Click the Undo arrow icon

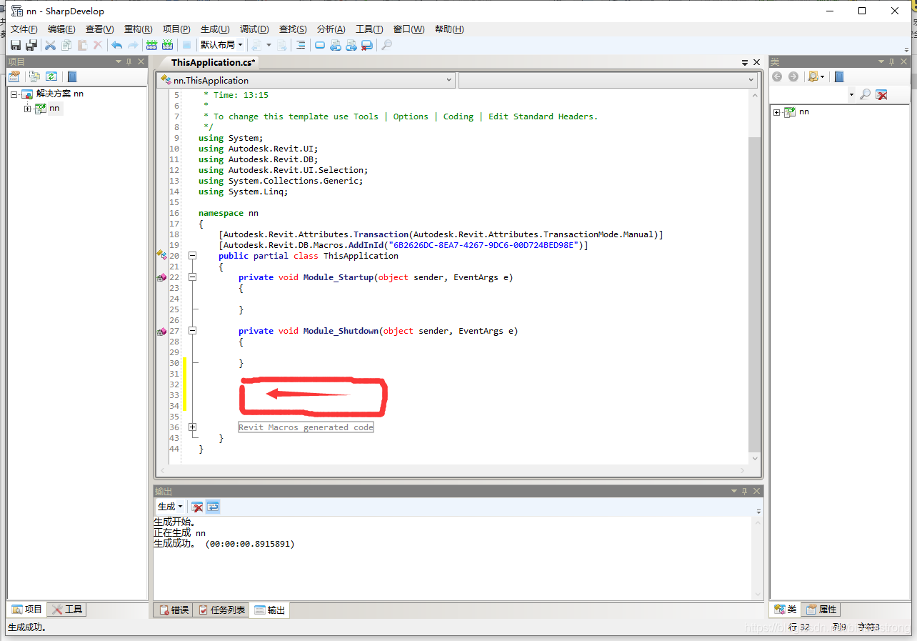[117, 45]
